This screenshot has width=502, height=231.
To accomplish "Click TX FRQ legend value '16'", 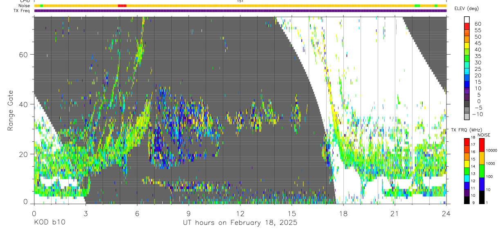I will (473, 152).
